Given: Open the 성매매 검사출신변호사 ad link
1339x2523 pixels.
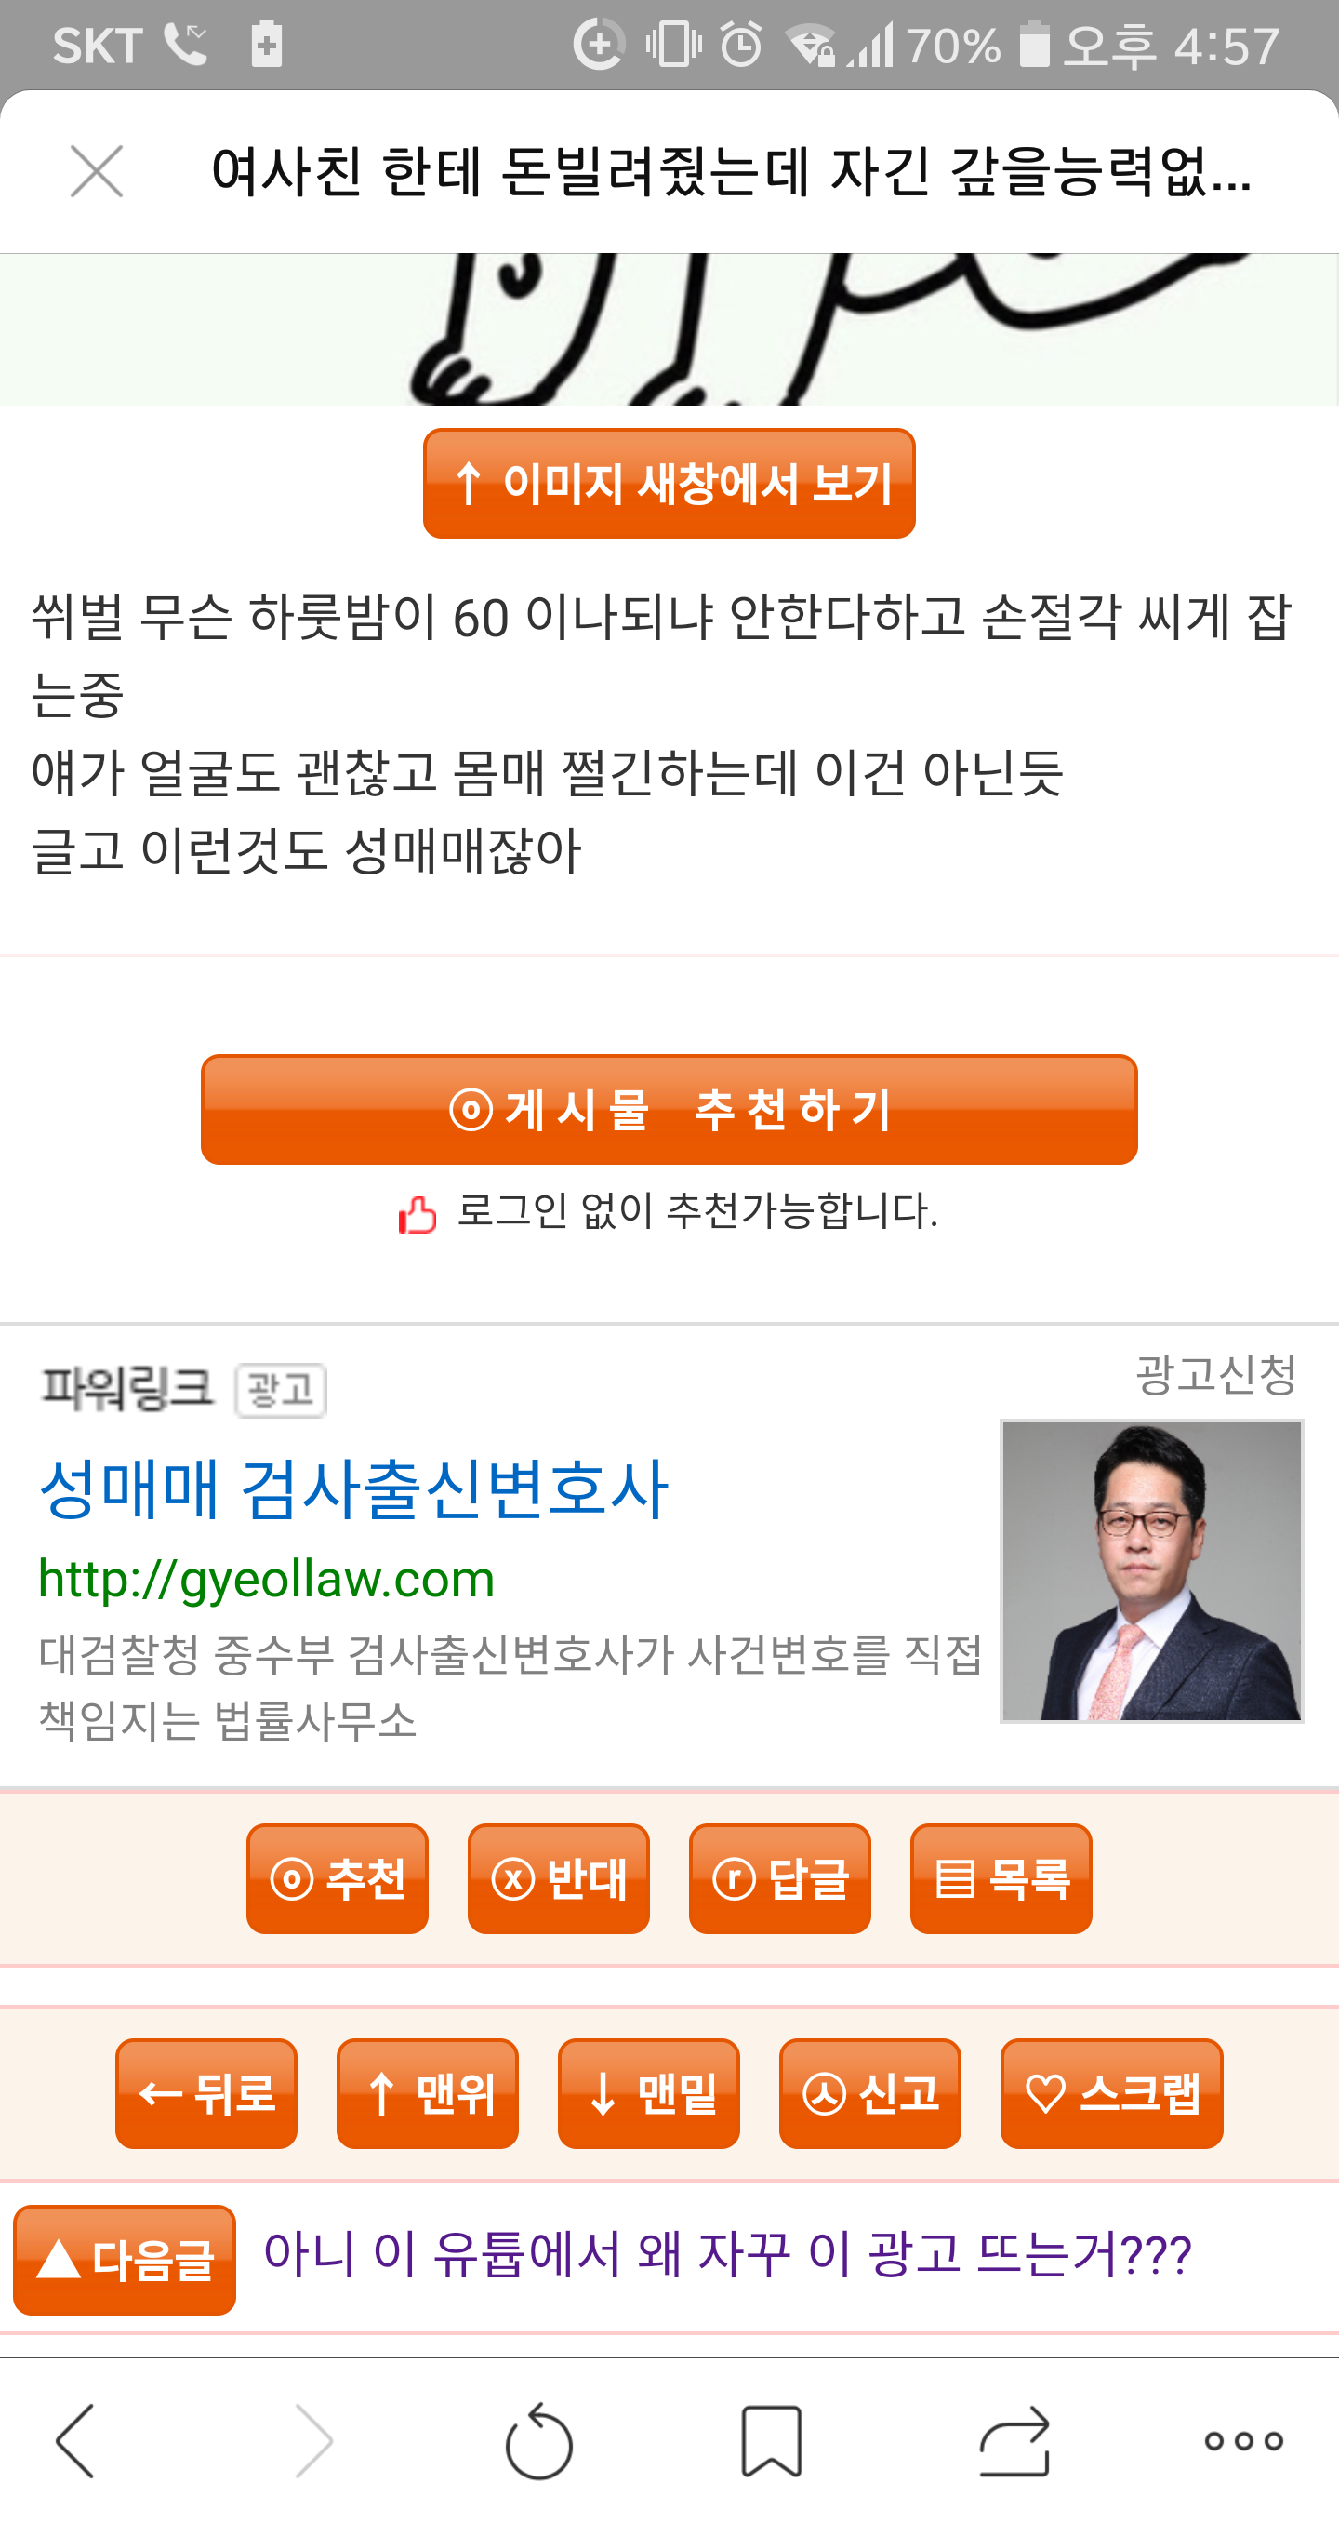Looking at the screenshot, I should (354, 1488).
